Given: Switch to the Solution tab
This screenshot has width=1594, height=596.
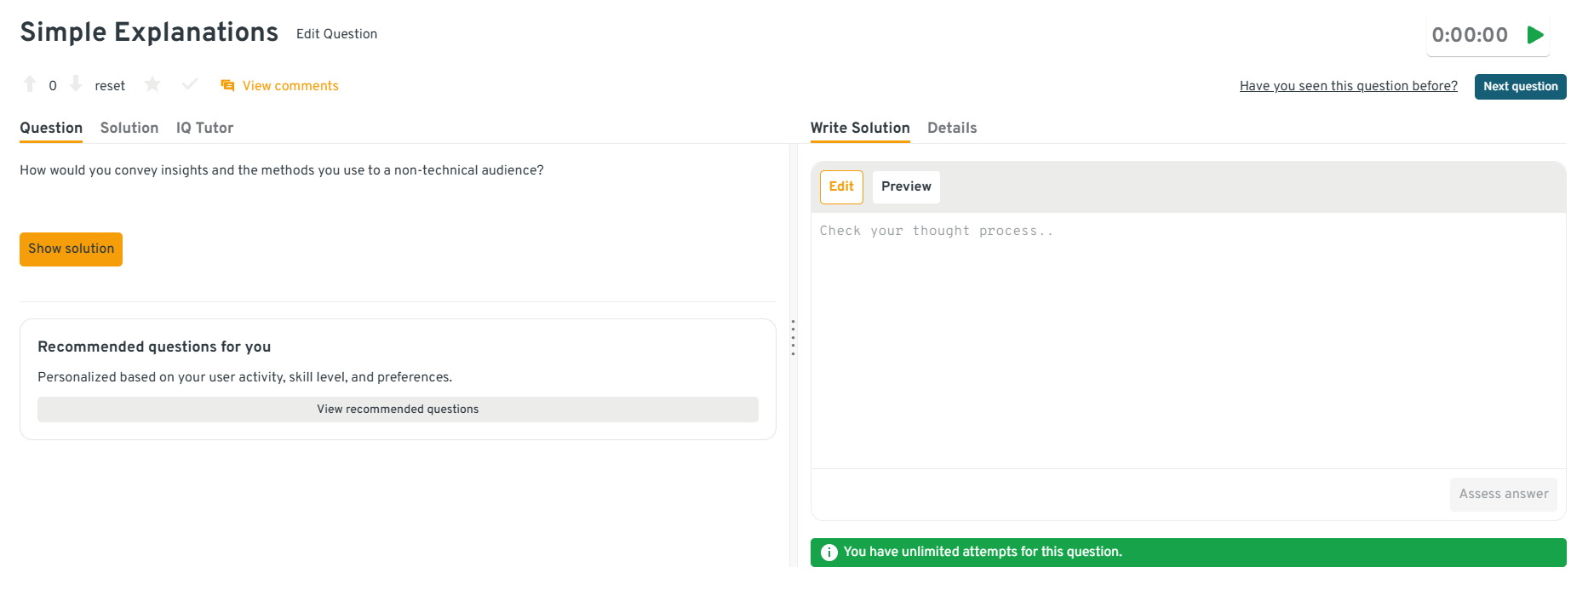Looking at the screenshot, I should [129, 128].
